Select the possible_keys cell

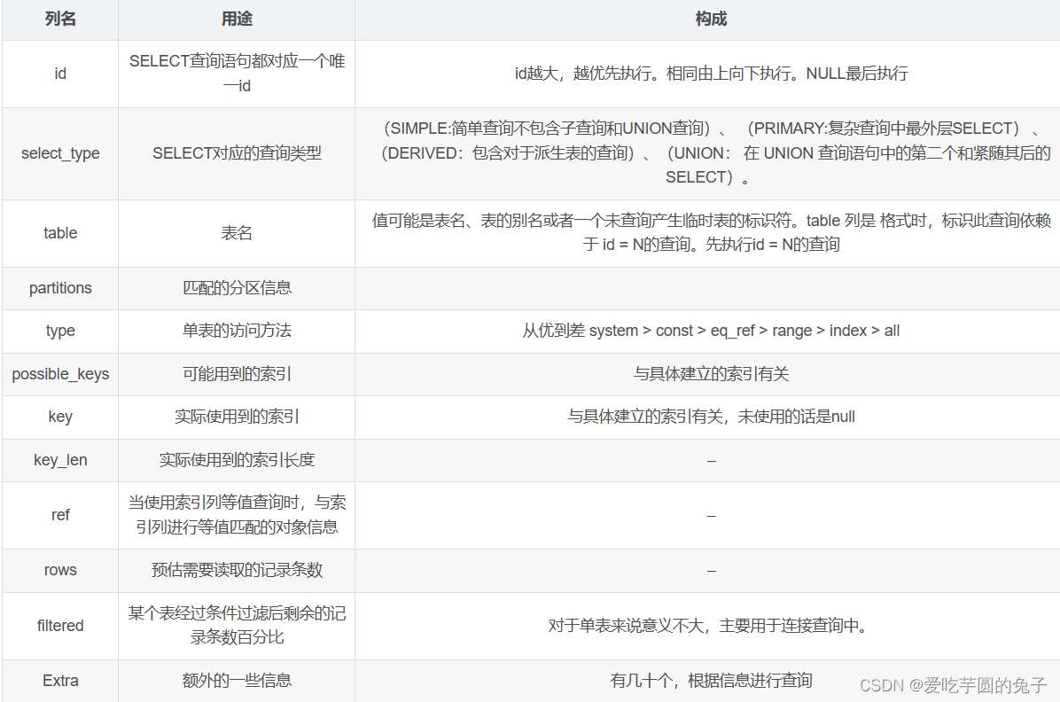tap(60, 374)
